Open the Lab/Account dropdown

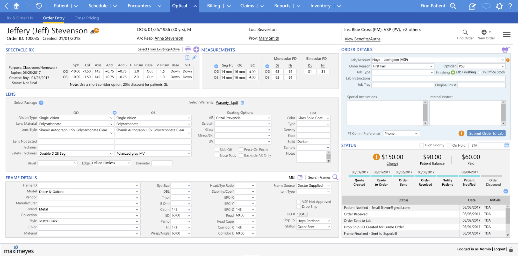point(438,60)
